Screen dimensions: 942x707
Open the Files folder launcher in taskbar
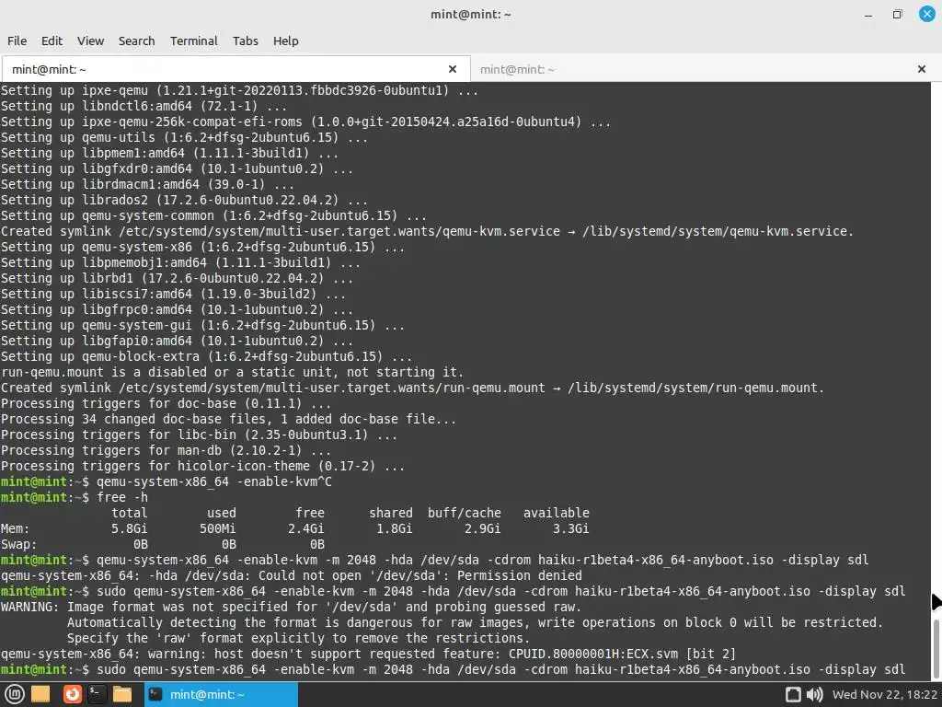[122, 694]
